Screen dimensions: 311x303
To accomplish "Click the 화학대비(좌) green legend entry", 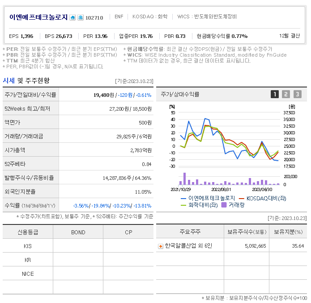I will pos(199,205).
